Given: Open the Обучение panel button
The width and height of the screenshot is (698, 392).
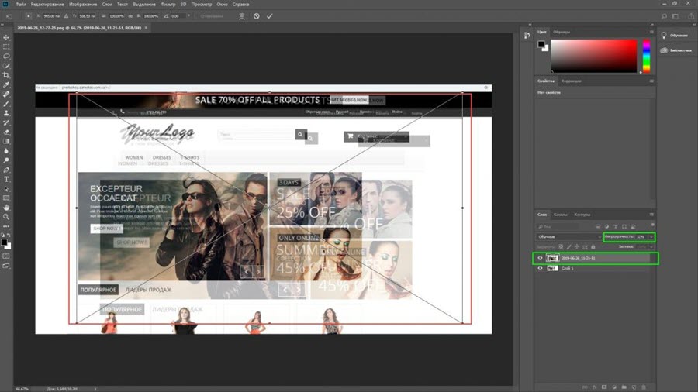Looking at the screenshot, I should pyautogui.click(x=675, y=36).
